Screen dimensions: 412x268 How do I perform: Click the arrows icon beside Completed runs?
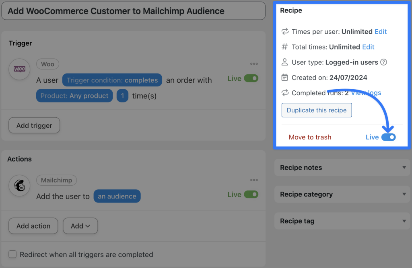pyautogui.click(x=284, y=93)
